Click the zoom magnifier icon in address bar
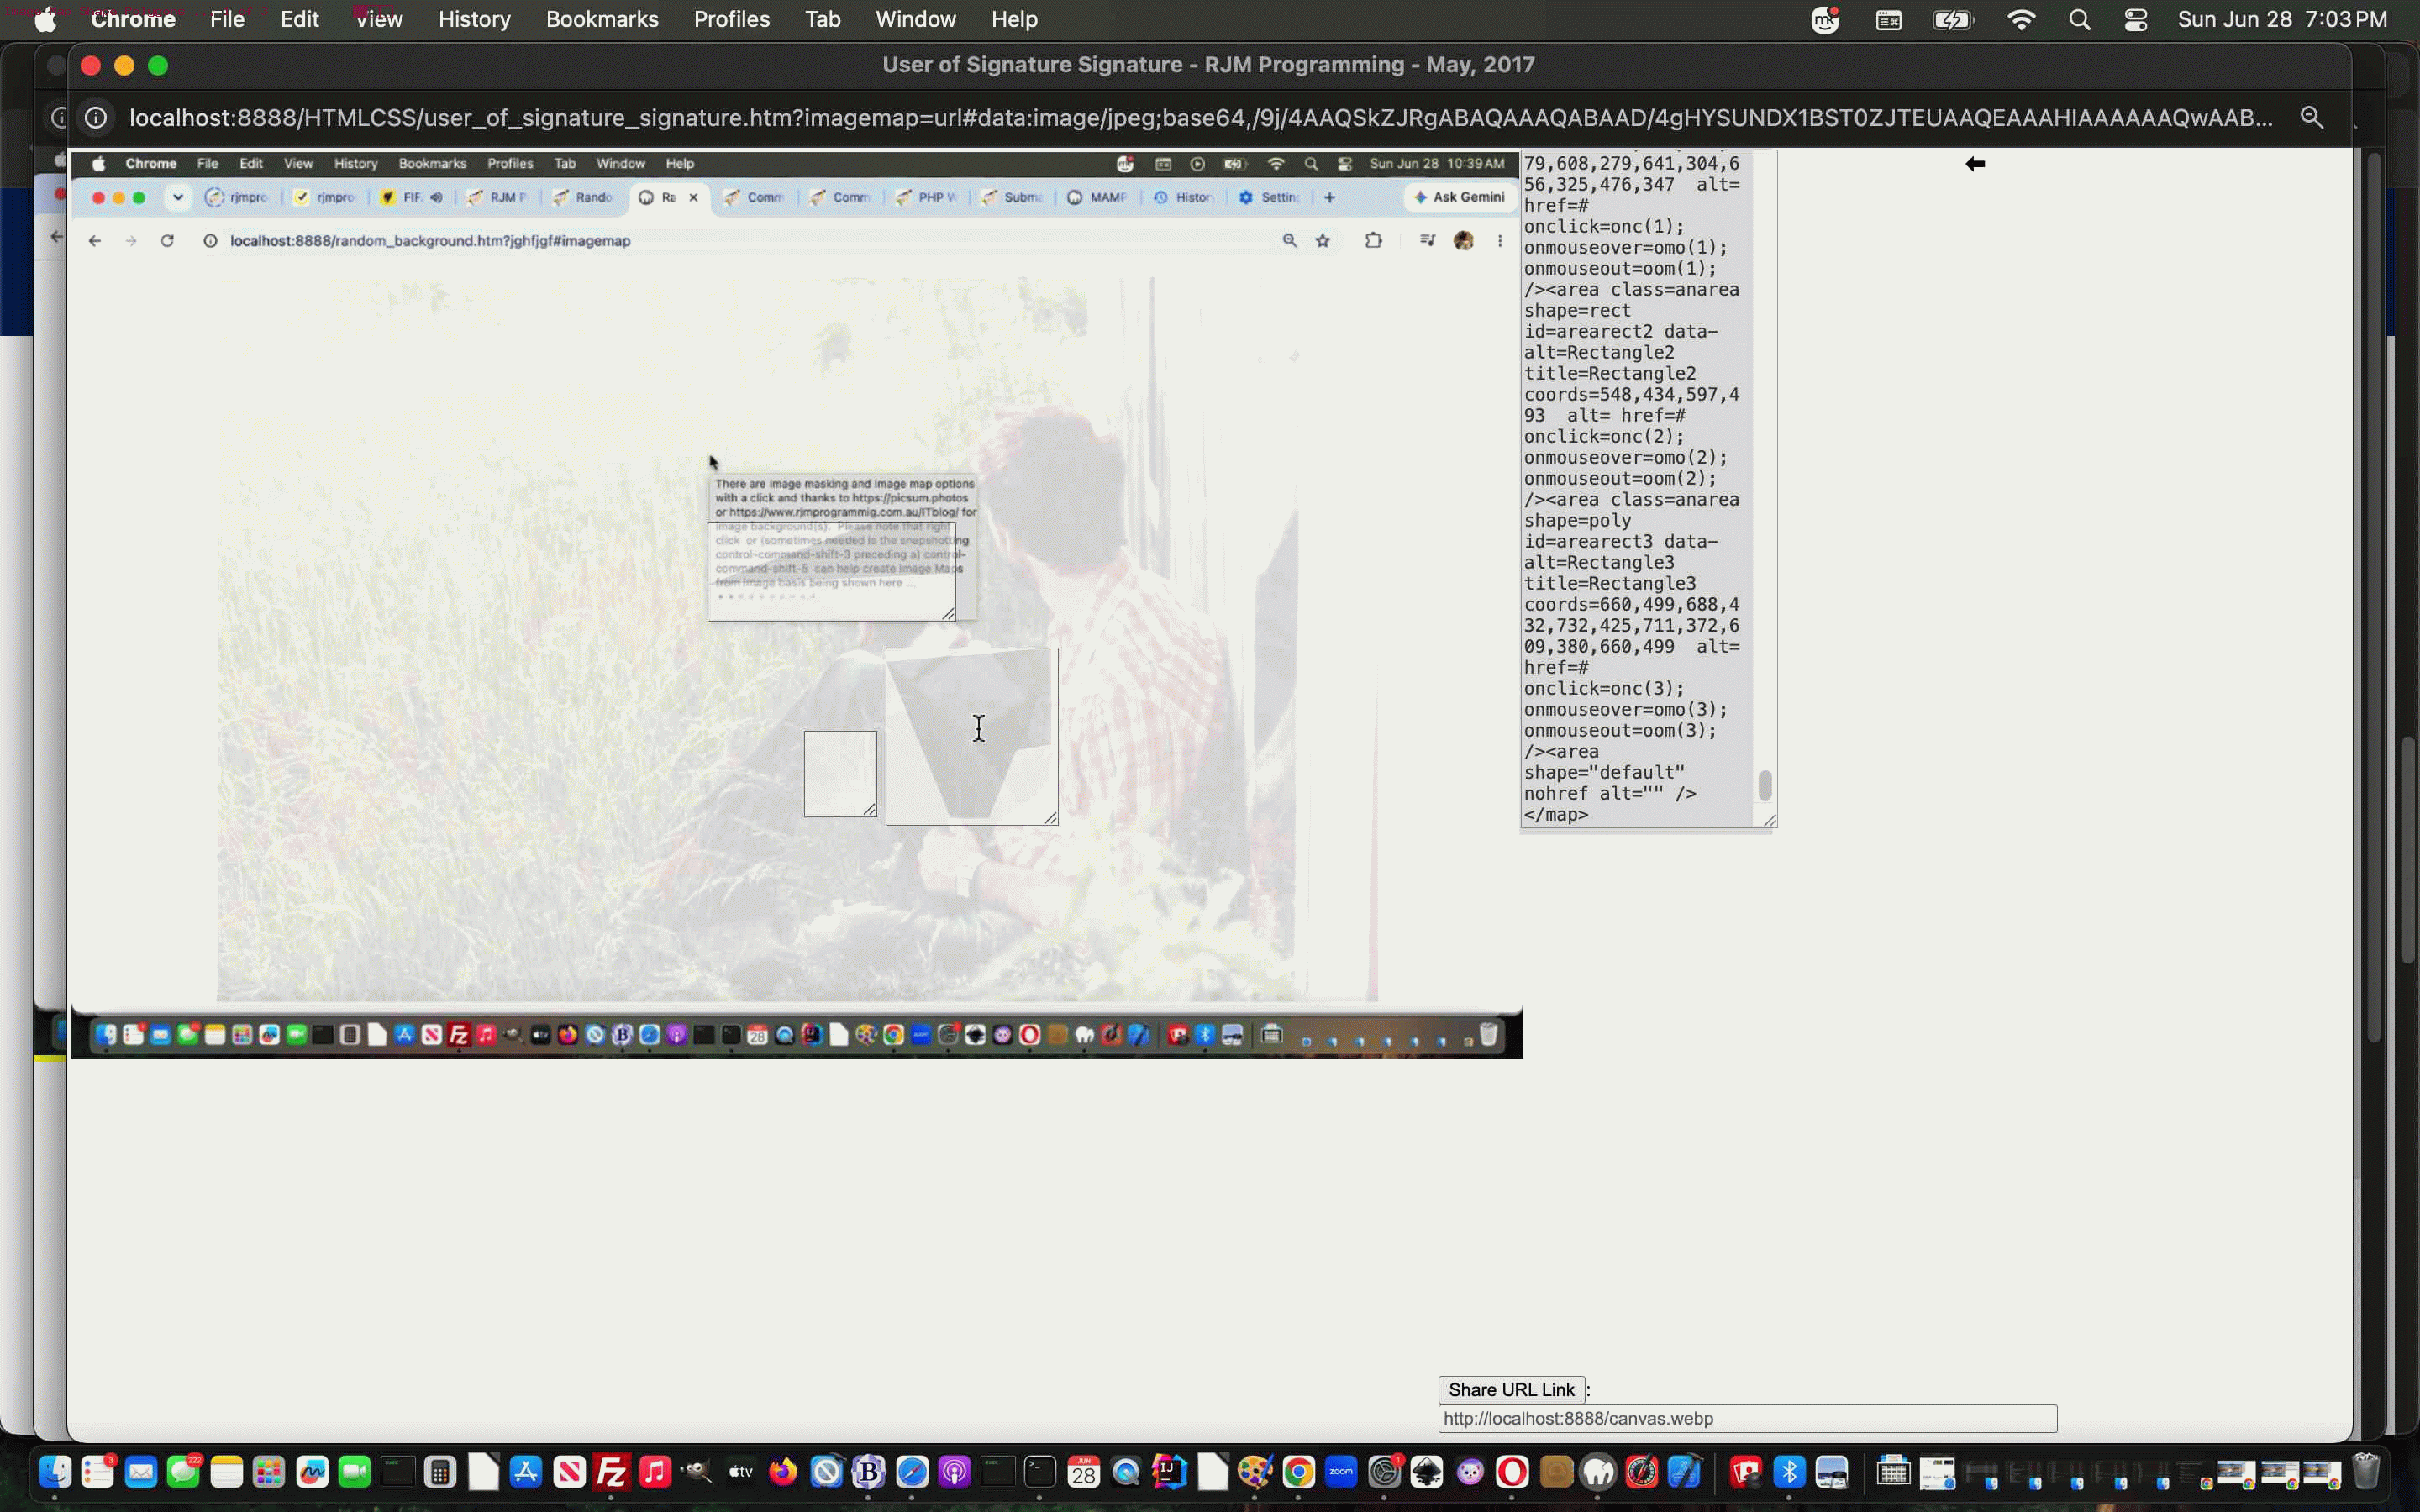The image size is (2420, 1512). [x=2311, y=117]
